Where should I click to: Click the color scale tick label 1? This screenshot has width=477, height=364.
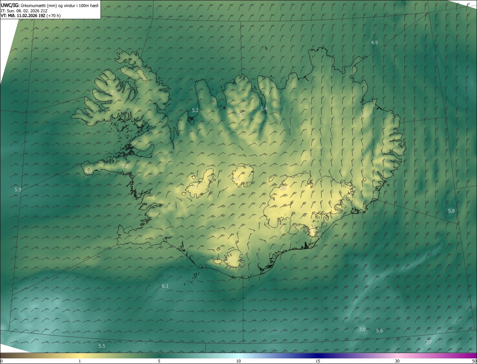click(80, 361)
